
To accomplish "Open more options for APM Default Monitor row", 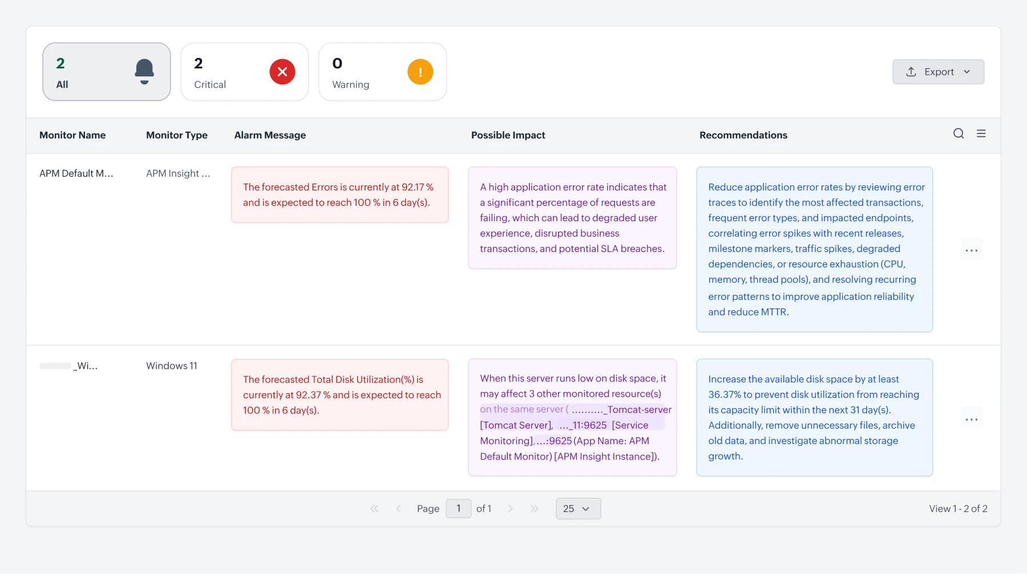I will coord(972,250).
